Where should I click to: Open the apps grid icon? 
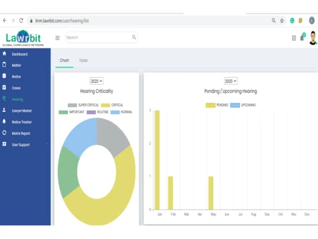click(x=294, y=38)
